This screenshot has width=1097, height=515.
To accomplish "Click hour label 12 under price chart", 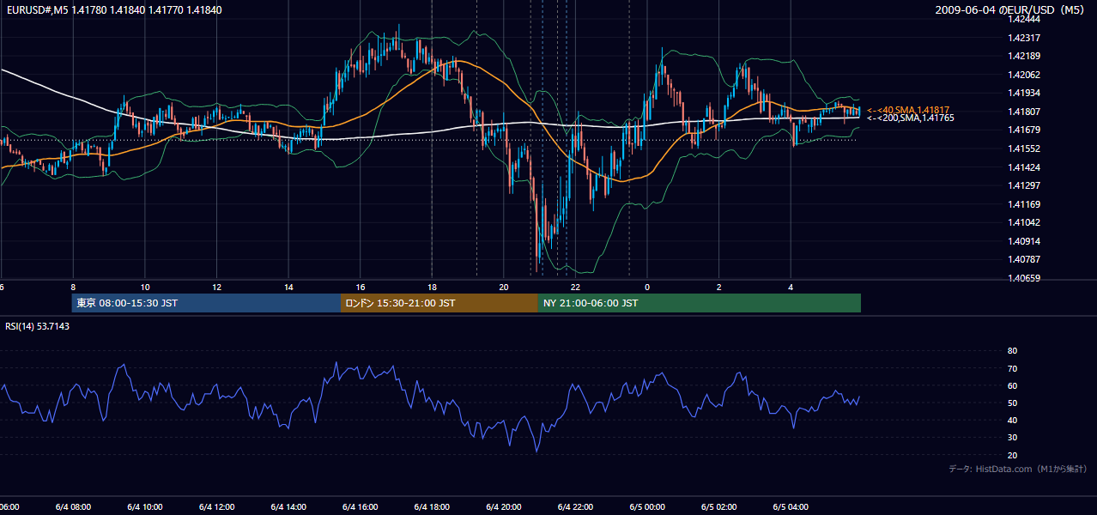I will [x=216, y=287].
